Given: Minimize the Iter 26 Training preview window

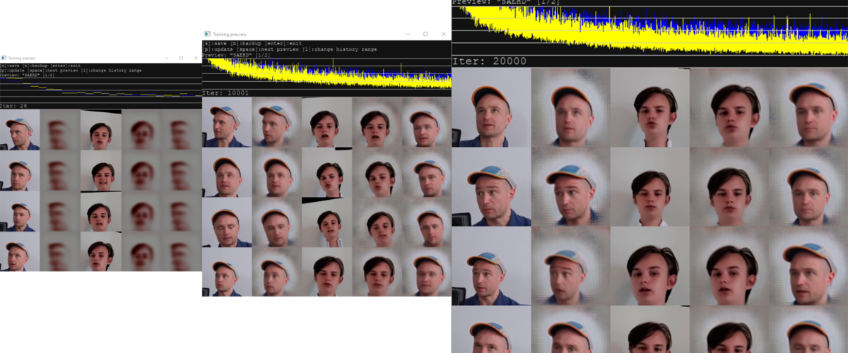Looking at the screenshot, I should (166, 58).
